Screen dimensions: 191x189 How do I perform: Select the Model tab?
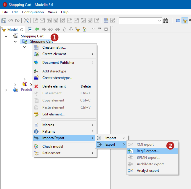coord(12,30)
